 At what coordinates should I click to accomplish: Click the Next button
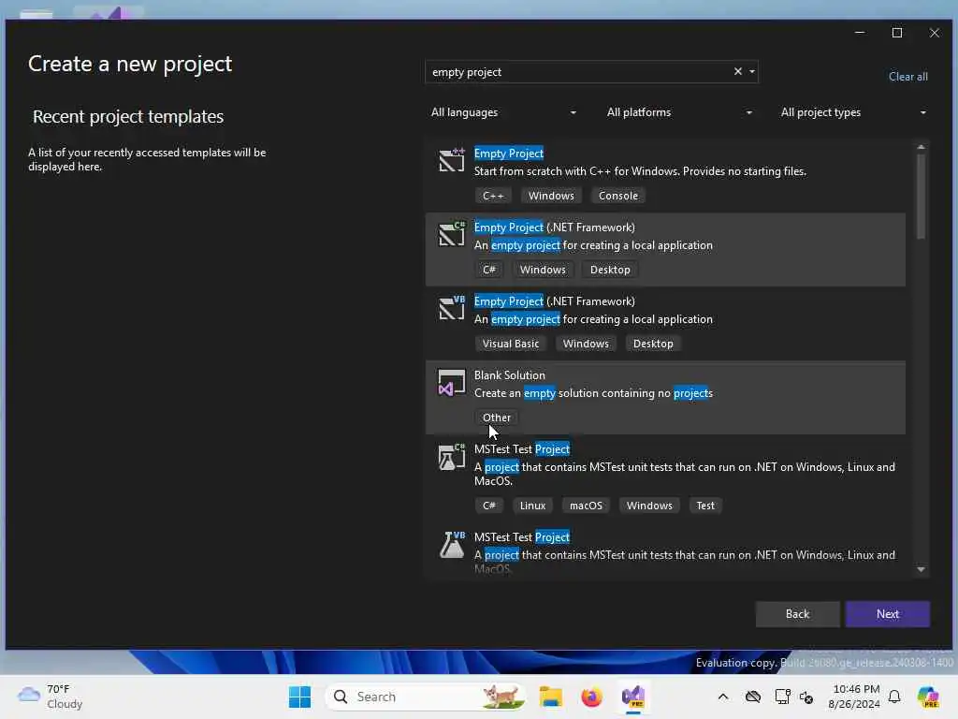coord(887,614)
